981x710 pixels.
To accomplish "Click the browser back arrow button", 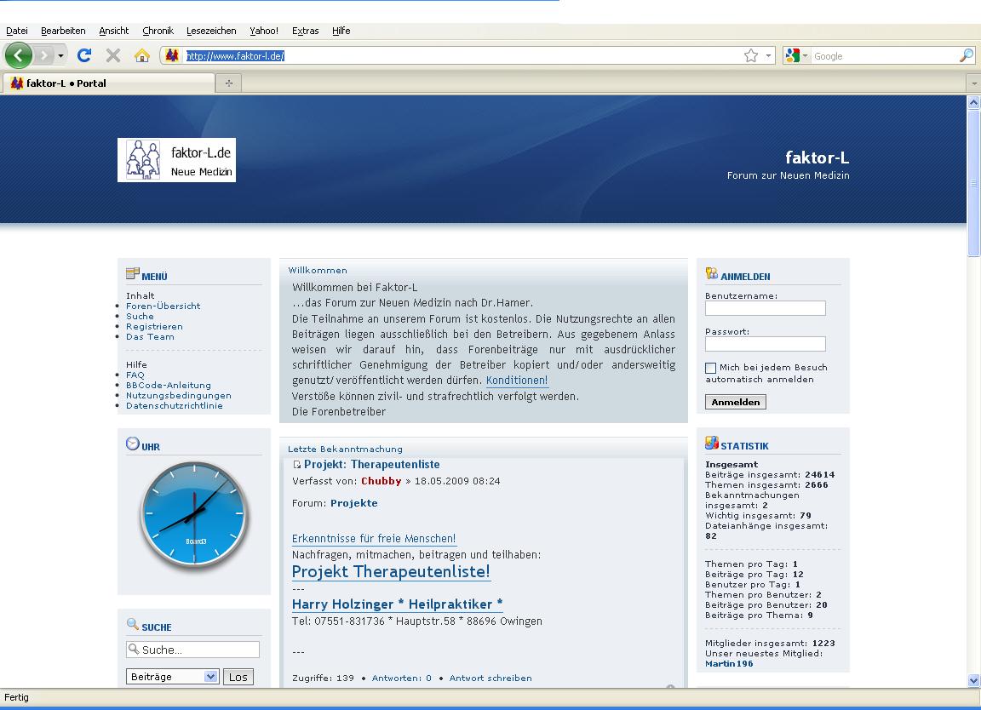I will point(19,55).
